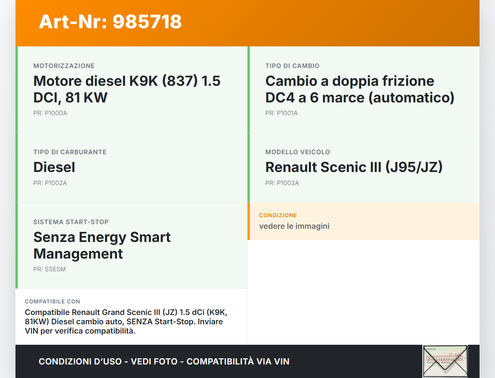This screenshot has width=495, height=378.
Task: Click the orange CONDIZIONE label
Action: tap(278, 215)
